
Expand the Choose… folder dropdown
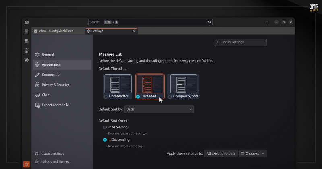pyautogui.click(x=253, y=153)
